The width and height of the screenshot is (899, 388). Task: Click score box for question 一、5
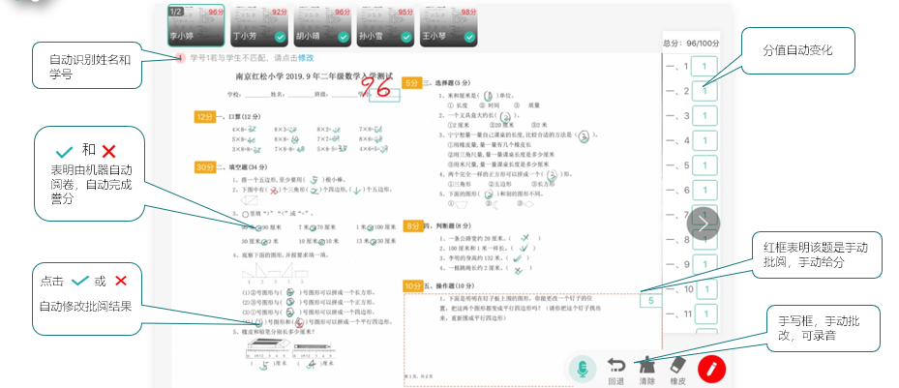point(704,165)
